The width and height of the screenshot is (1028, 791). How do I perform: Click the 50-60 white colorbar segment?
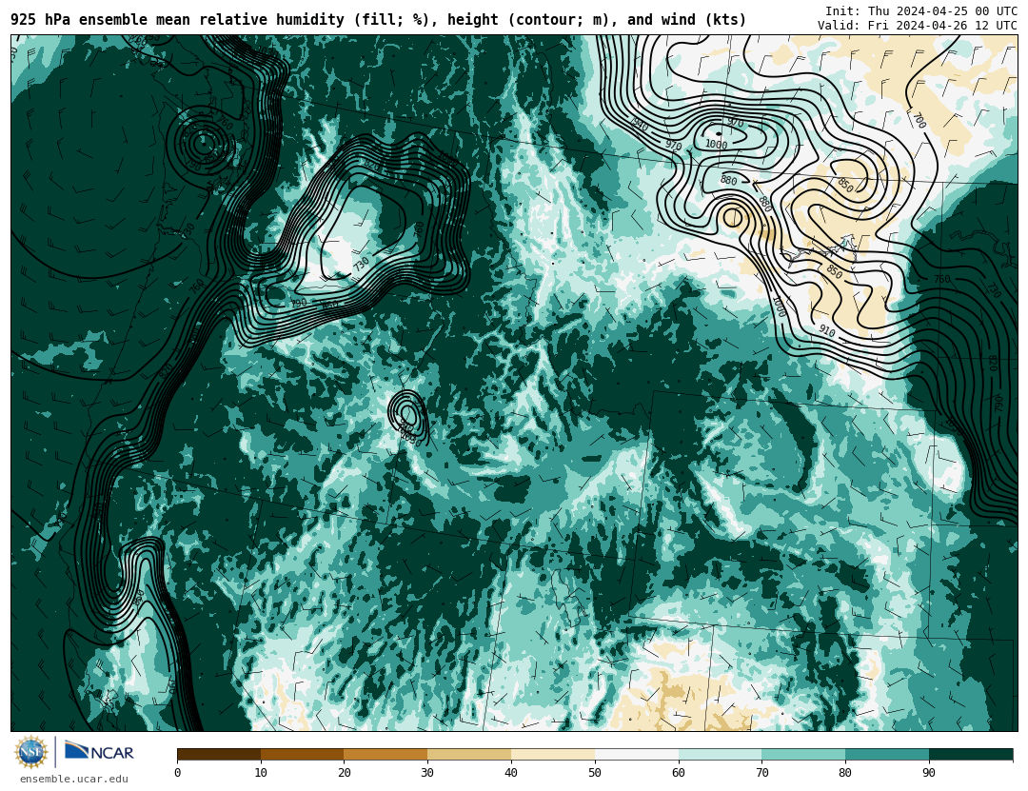click(x=637, y=755)
